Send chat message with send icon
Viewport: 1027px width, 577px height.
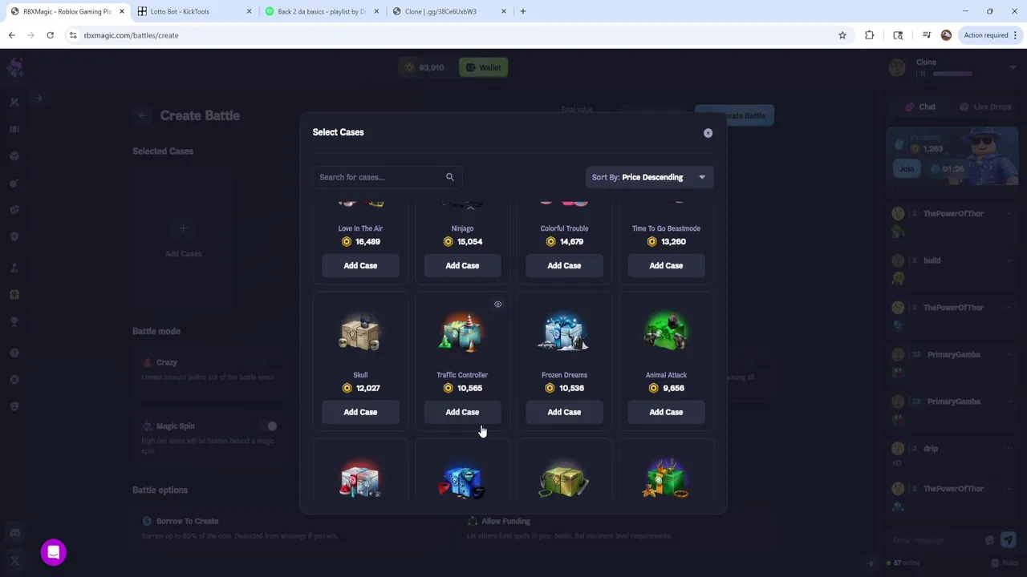[1008, 540]
